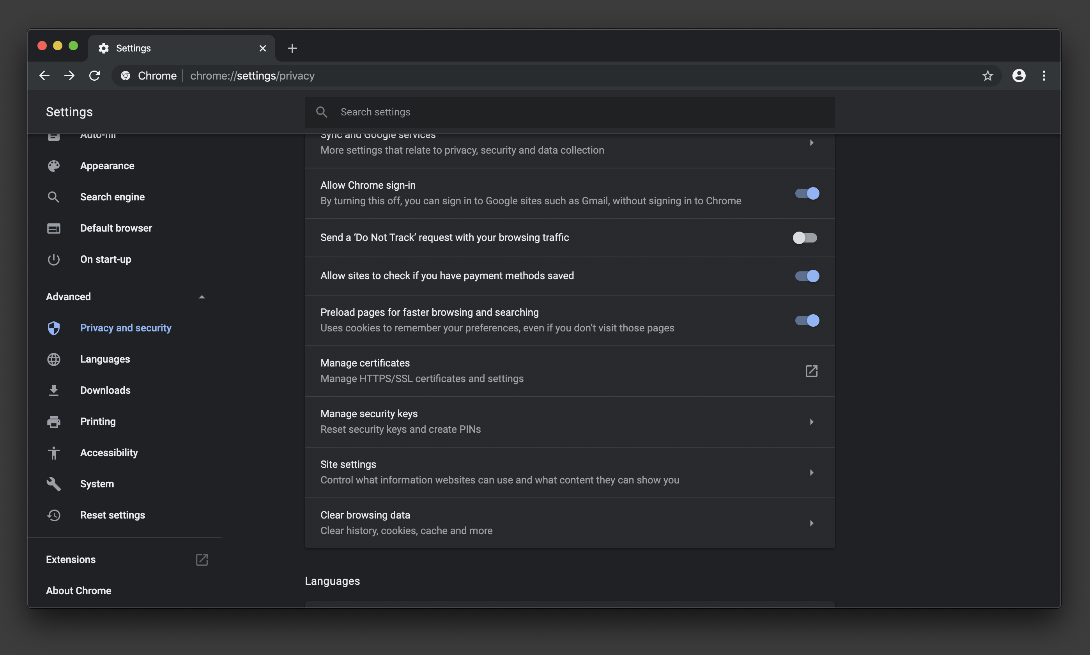Turn off Preload pages toggle
This screenshot has width=1090, height=655.
(807, 320)
